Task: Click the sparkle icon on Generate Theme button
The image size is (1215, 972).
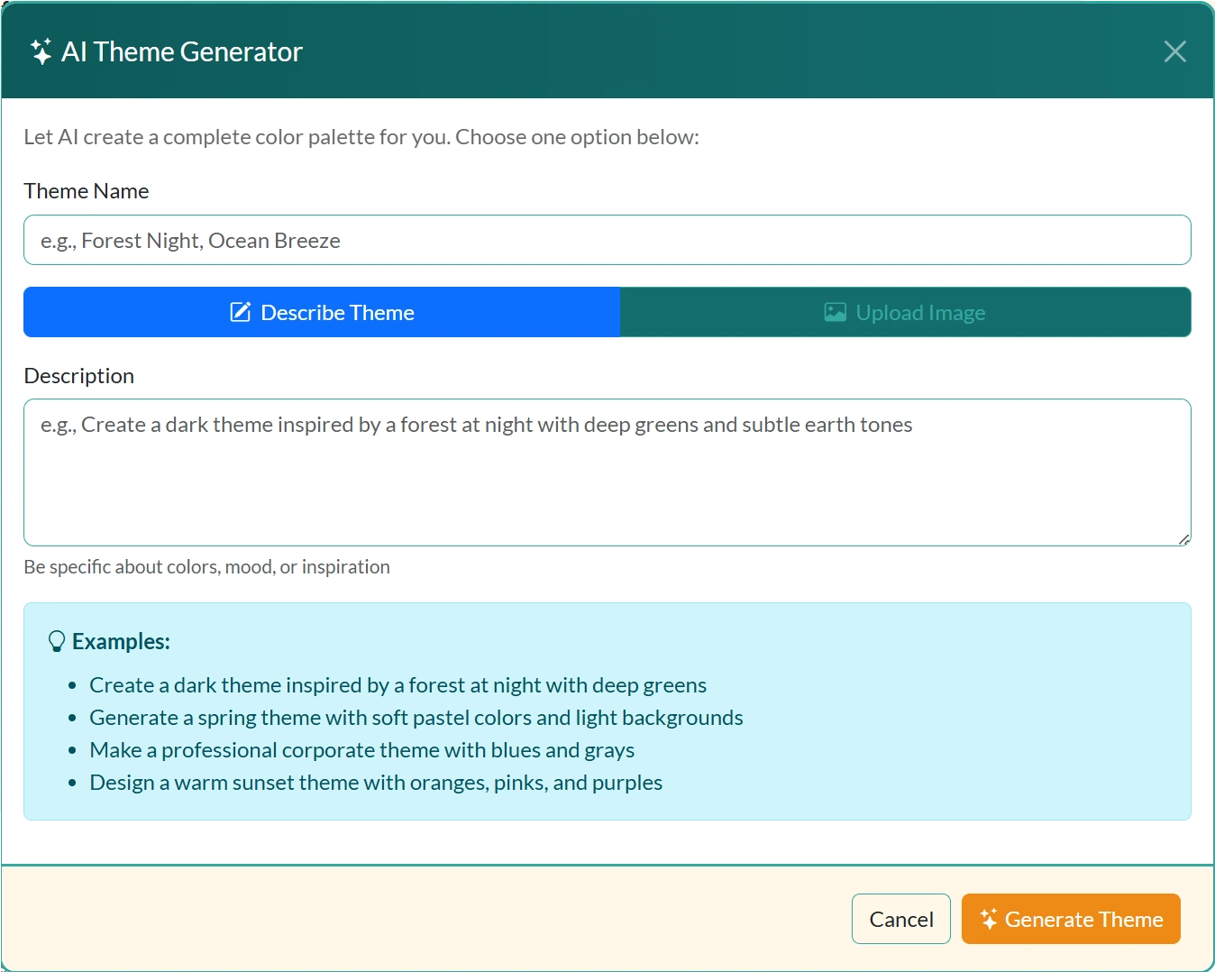Action: pyautogui.click(x=987, y=919)
